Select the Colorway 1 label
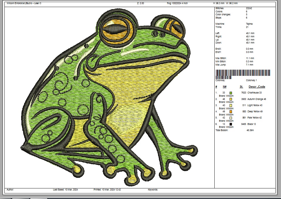This screenshot has height=199, width=281. pos(251,80)
